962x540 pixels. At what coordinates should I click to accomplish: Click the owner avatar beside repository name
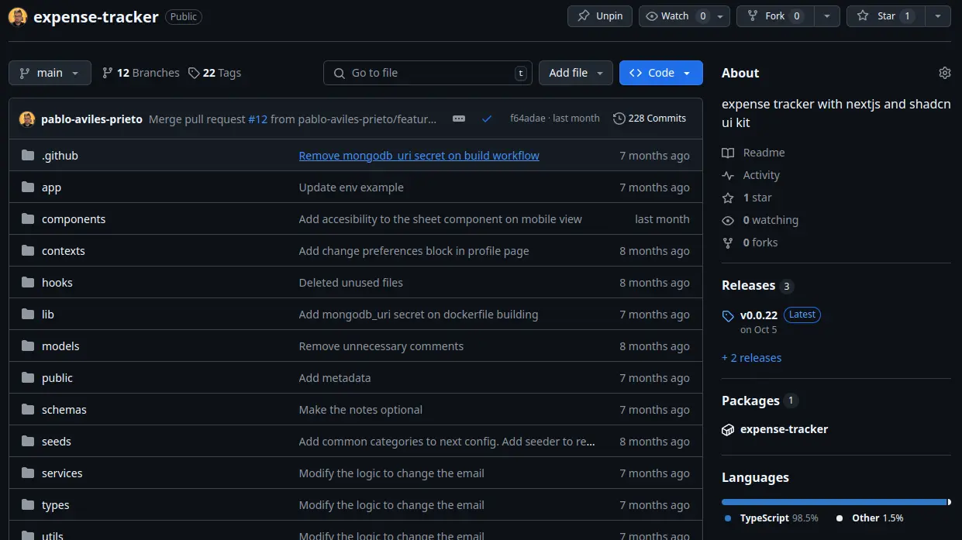pyautogui.click(x=19, y=16)
